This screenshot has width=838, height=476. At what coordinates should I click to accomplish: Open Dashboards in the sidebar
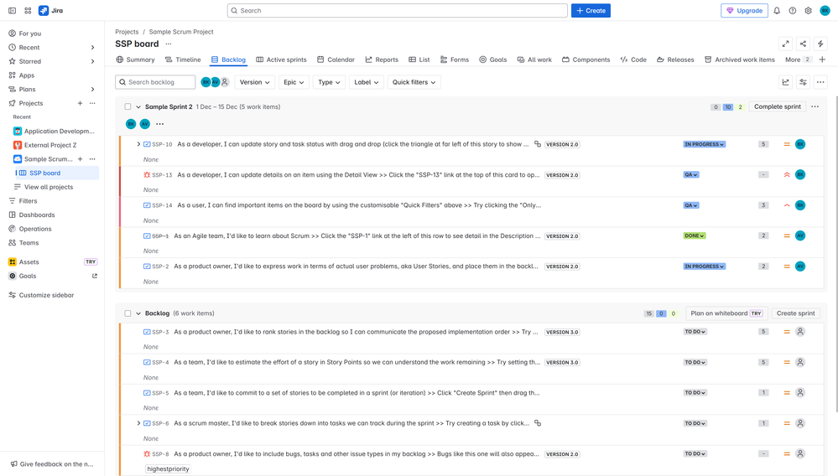pos(37,215)
